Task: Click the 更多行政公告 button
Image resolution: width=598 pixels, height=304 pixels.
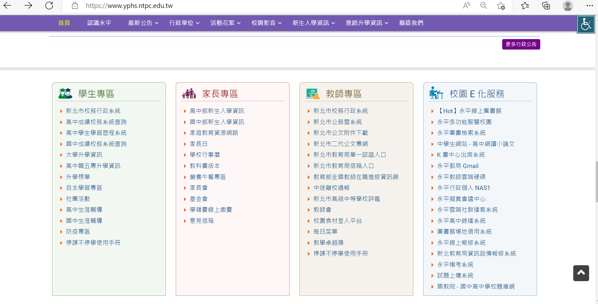Action: [521, 44]
